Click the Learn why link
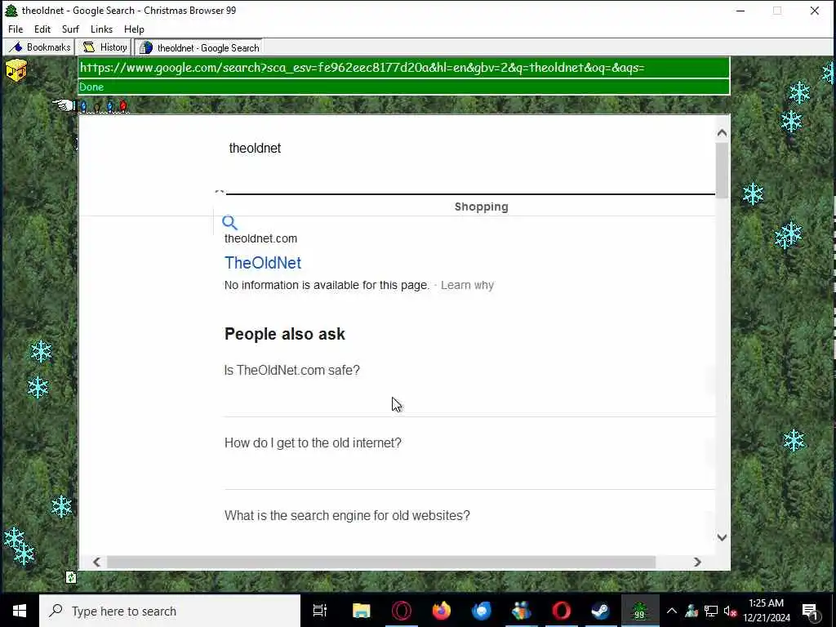This screenshot has width=836, height=627. (x=467, y=285)
